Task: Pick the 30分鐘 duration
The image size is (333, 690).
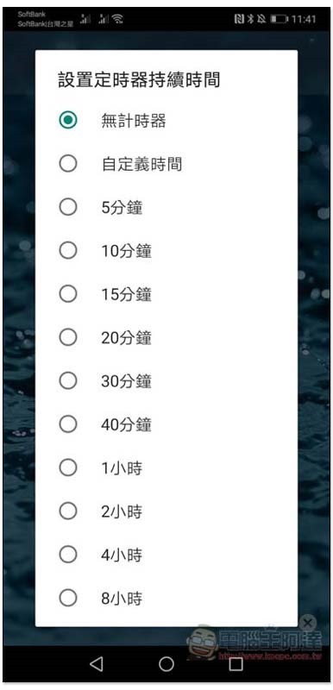Action: tap(166, 381)
